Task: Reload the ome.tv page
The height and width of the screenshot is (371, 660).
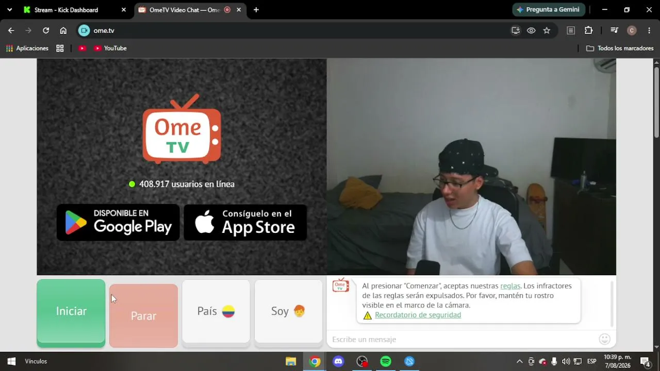Action: point(46,30)
